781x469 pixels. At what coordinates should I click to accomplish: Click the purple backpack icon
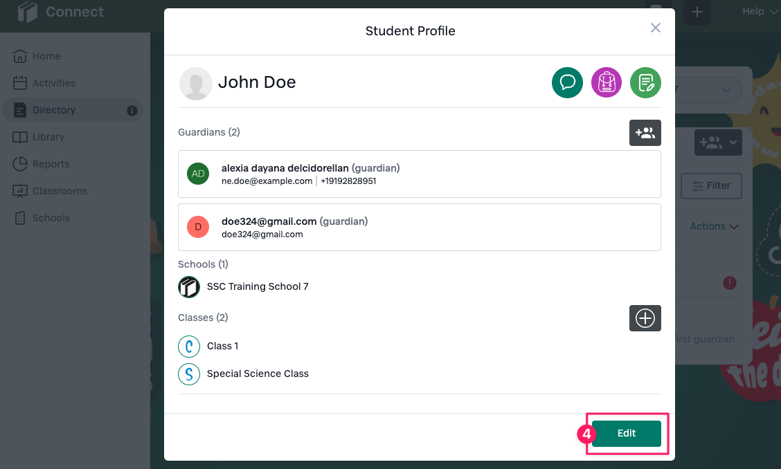click(606, 82)
